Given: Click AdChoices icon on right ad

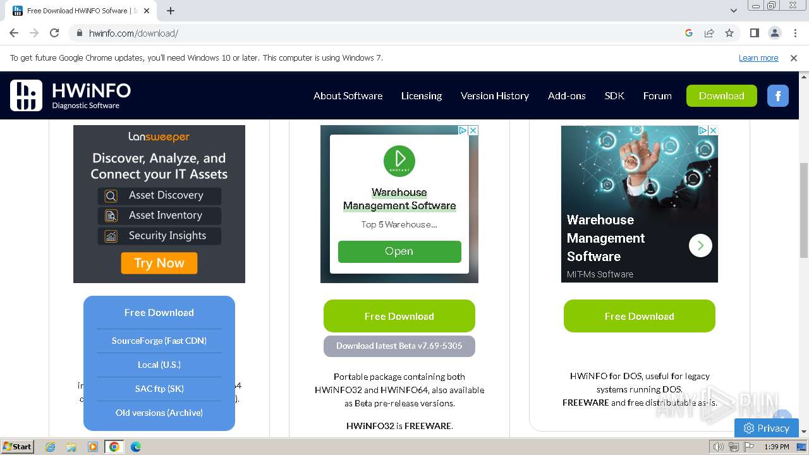Looking at the screenshot, I should pos(703,130).
